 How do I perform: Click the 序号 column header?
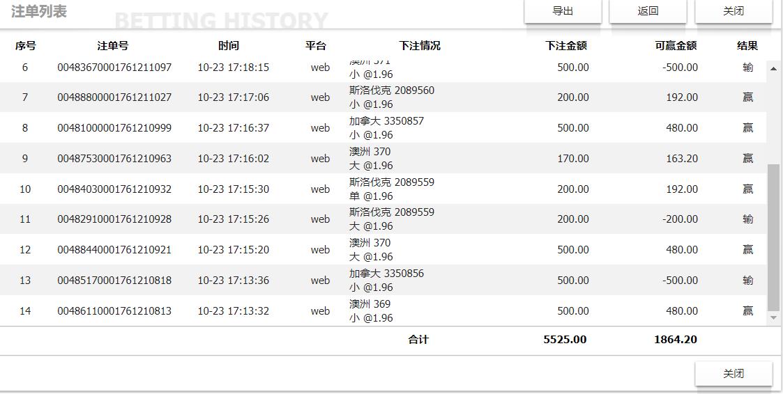[x=25, y=46]
